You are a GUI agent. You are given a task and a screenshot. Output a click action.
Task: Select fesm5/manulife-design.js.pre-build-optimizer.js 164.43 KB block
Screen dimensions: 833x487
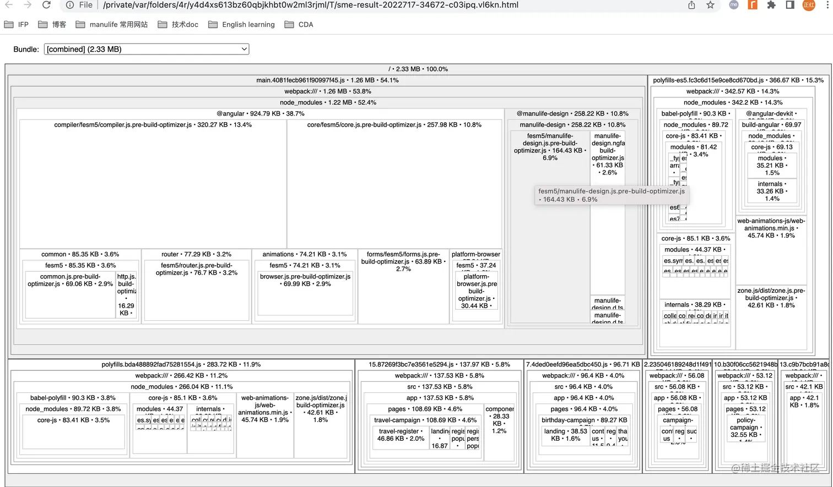point(550,226)
